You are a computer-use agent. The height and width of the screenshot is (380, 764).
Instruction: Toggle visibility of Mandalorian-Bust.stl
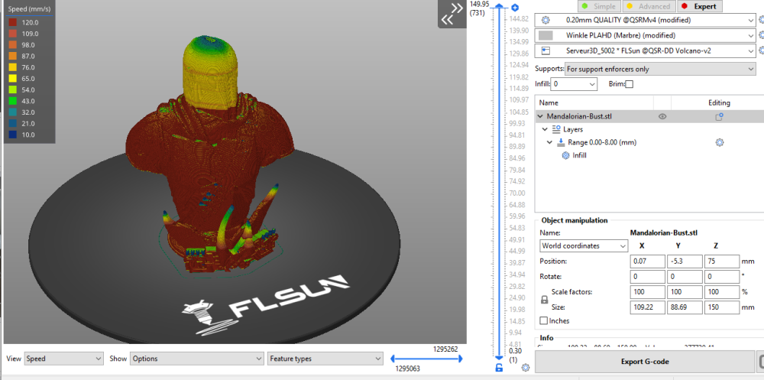tap(662, 116)
